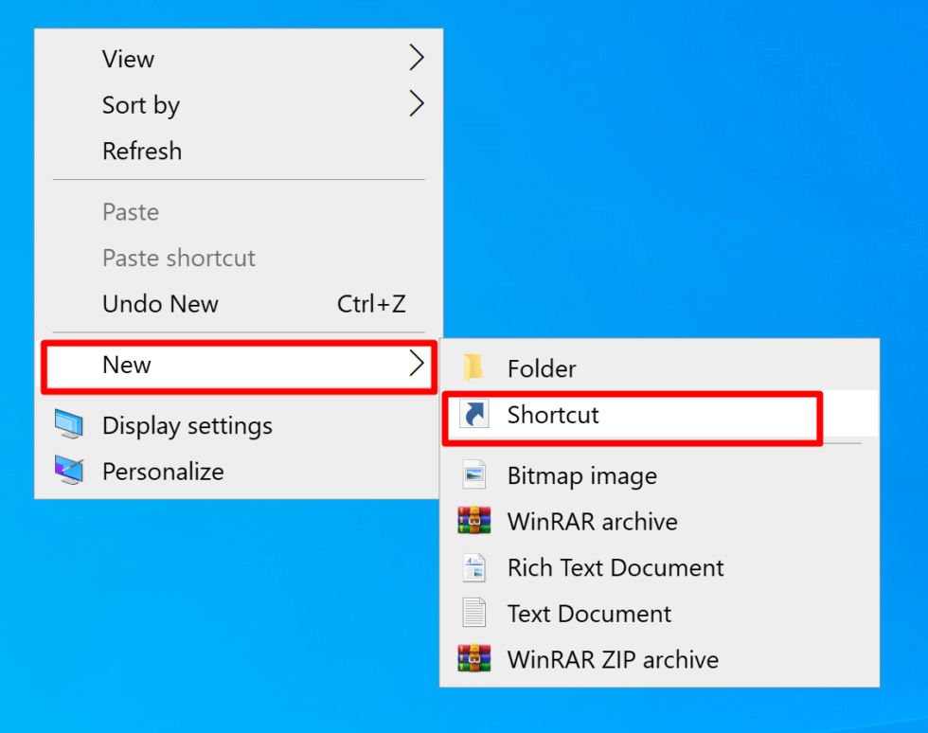The height and width of the screenshot is (733, 928).
Task: Expand the New submenu arrow
Action: pos(416,365)
